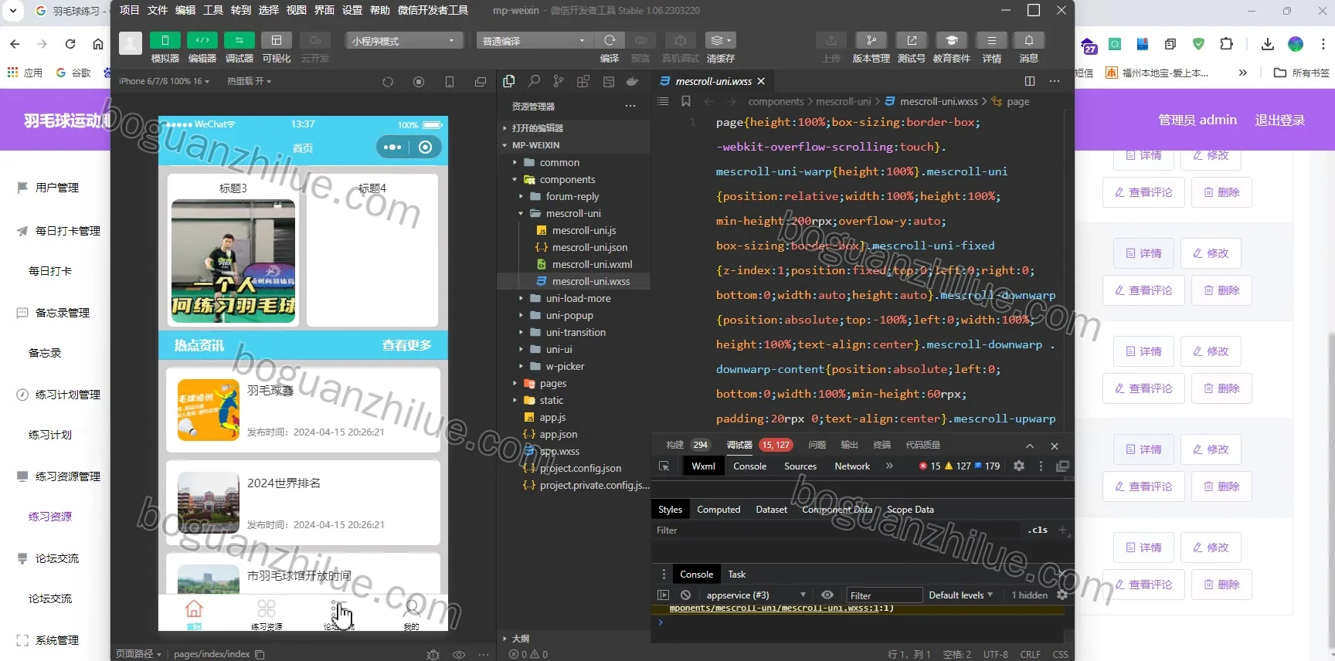Click 查看更多 in the simulator
The height and width of the screenshot is (661, 1335).
coord(407,345)
